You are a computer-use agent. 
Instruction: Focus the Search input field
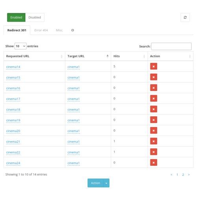[171, 46]
